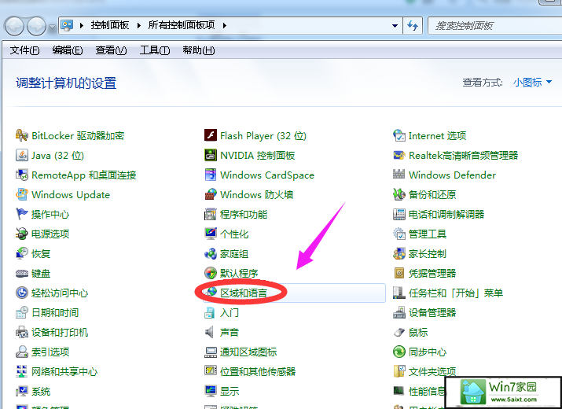Viewport: 562px width, 409px height.
Task: Click the 键盘 keyboard icon
Action: [x=21, y=274]
